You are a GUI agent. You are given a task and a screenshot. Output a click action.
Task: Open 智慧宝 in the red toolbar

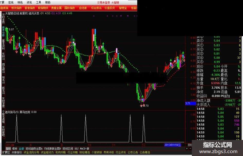click(123, 8)
